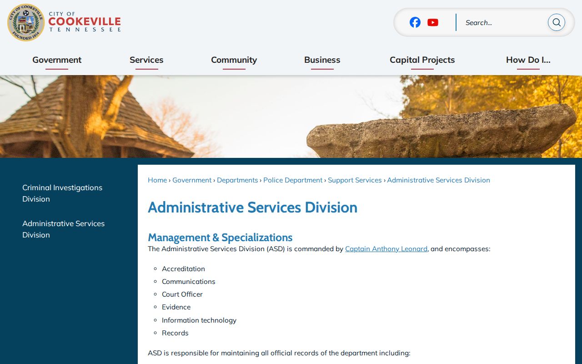The image size is (582, 364).
Task: Open the Facebook icon link
Action: pyautogui.click(x=415, y=22)
